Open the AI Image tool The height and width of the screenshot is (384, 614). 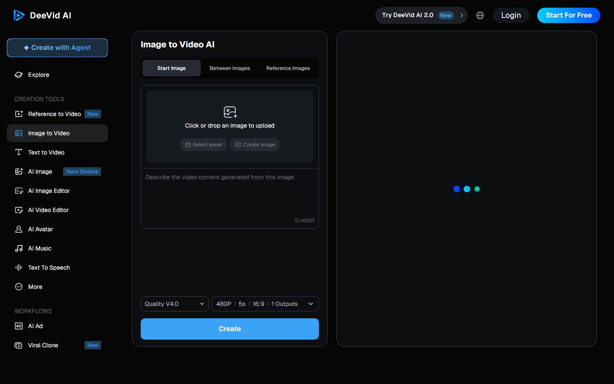click(57, 172)
